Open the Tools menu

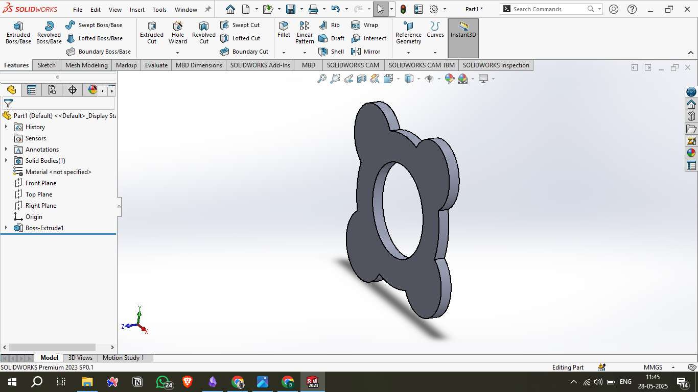click(x=159, y=10)
